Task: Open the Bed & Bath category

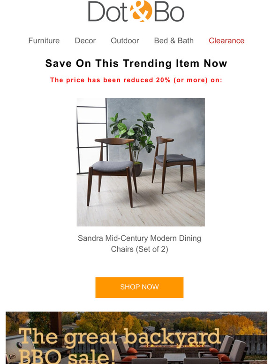Action: click(x=174, y=40)
